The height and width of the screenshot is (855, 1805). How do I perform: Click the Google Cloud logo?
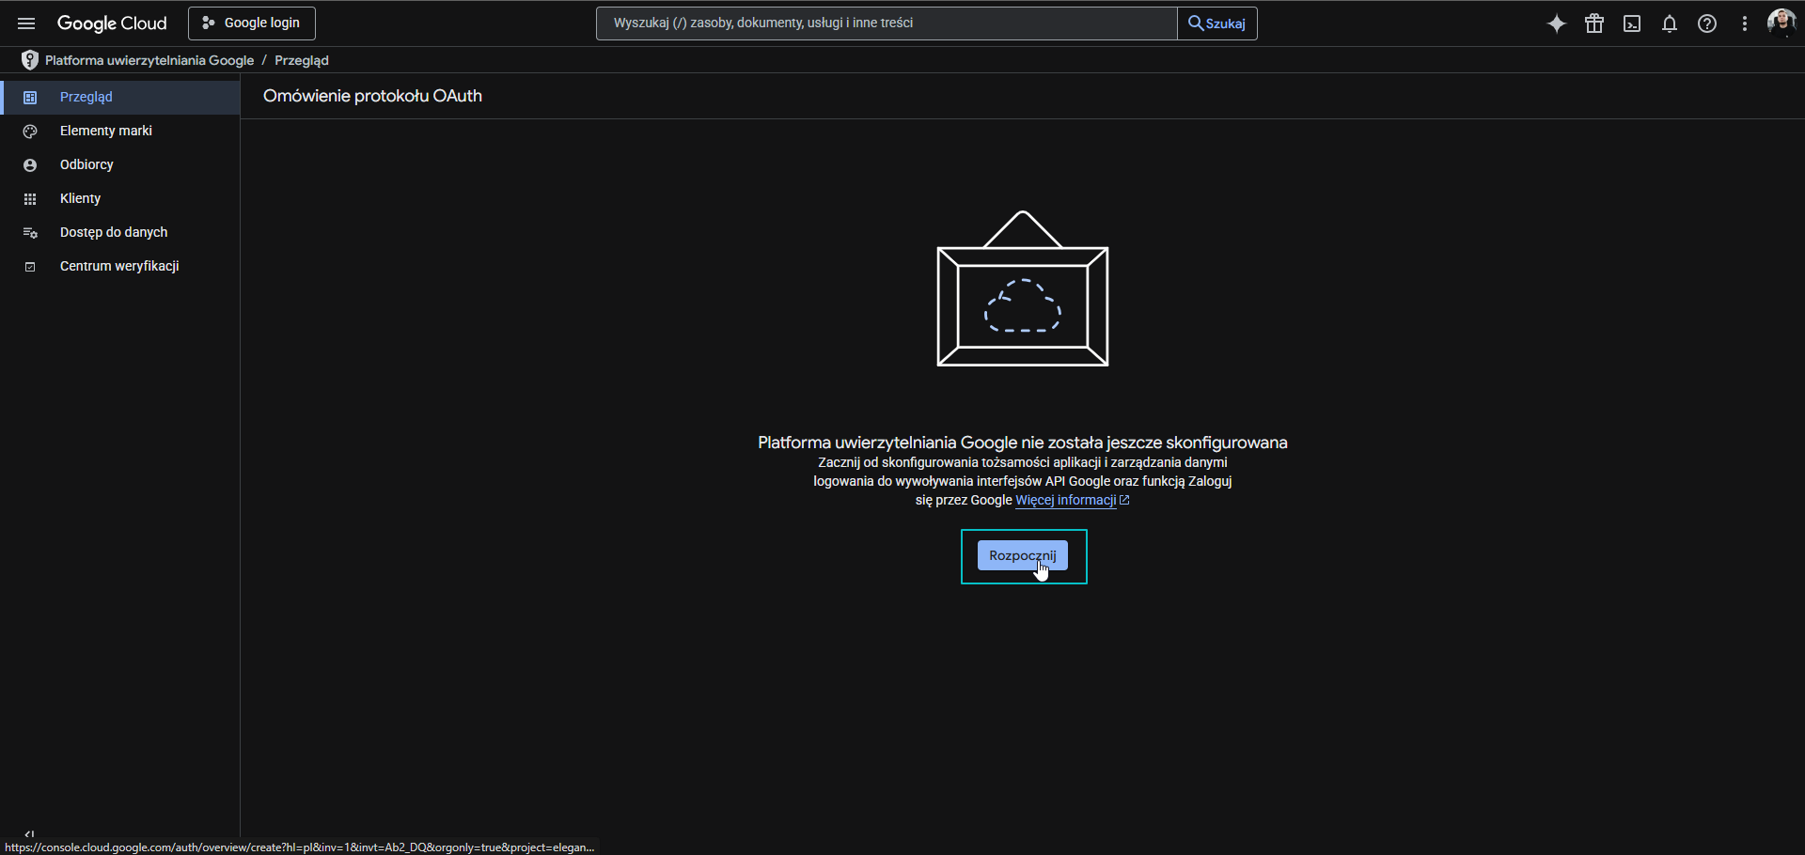tap(112, 23)
